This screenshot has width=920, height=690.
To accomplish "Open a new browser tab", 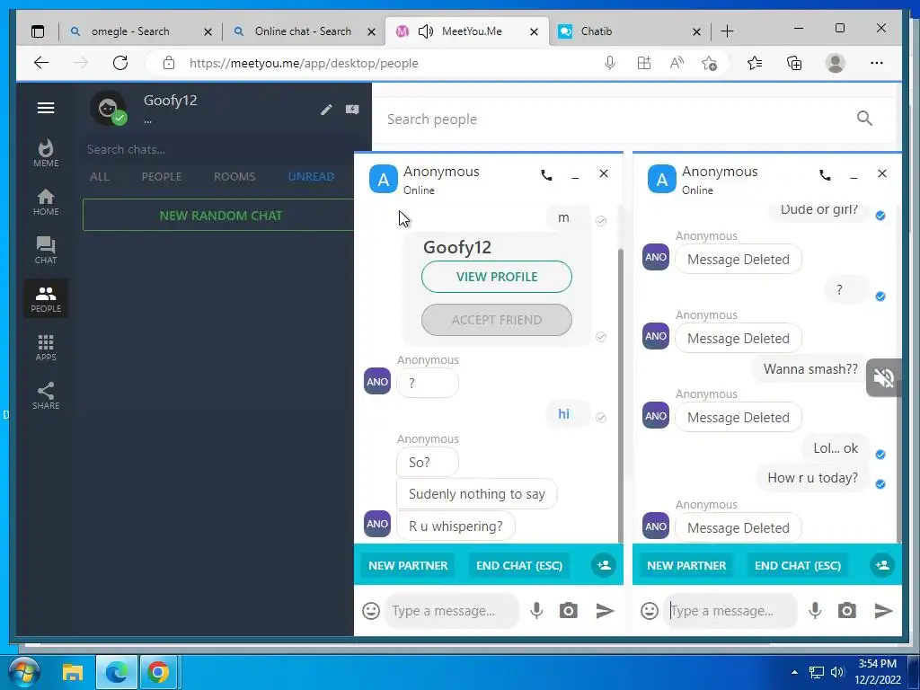I will click(727, 31).
